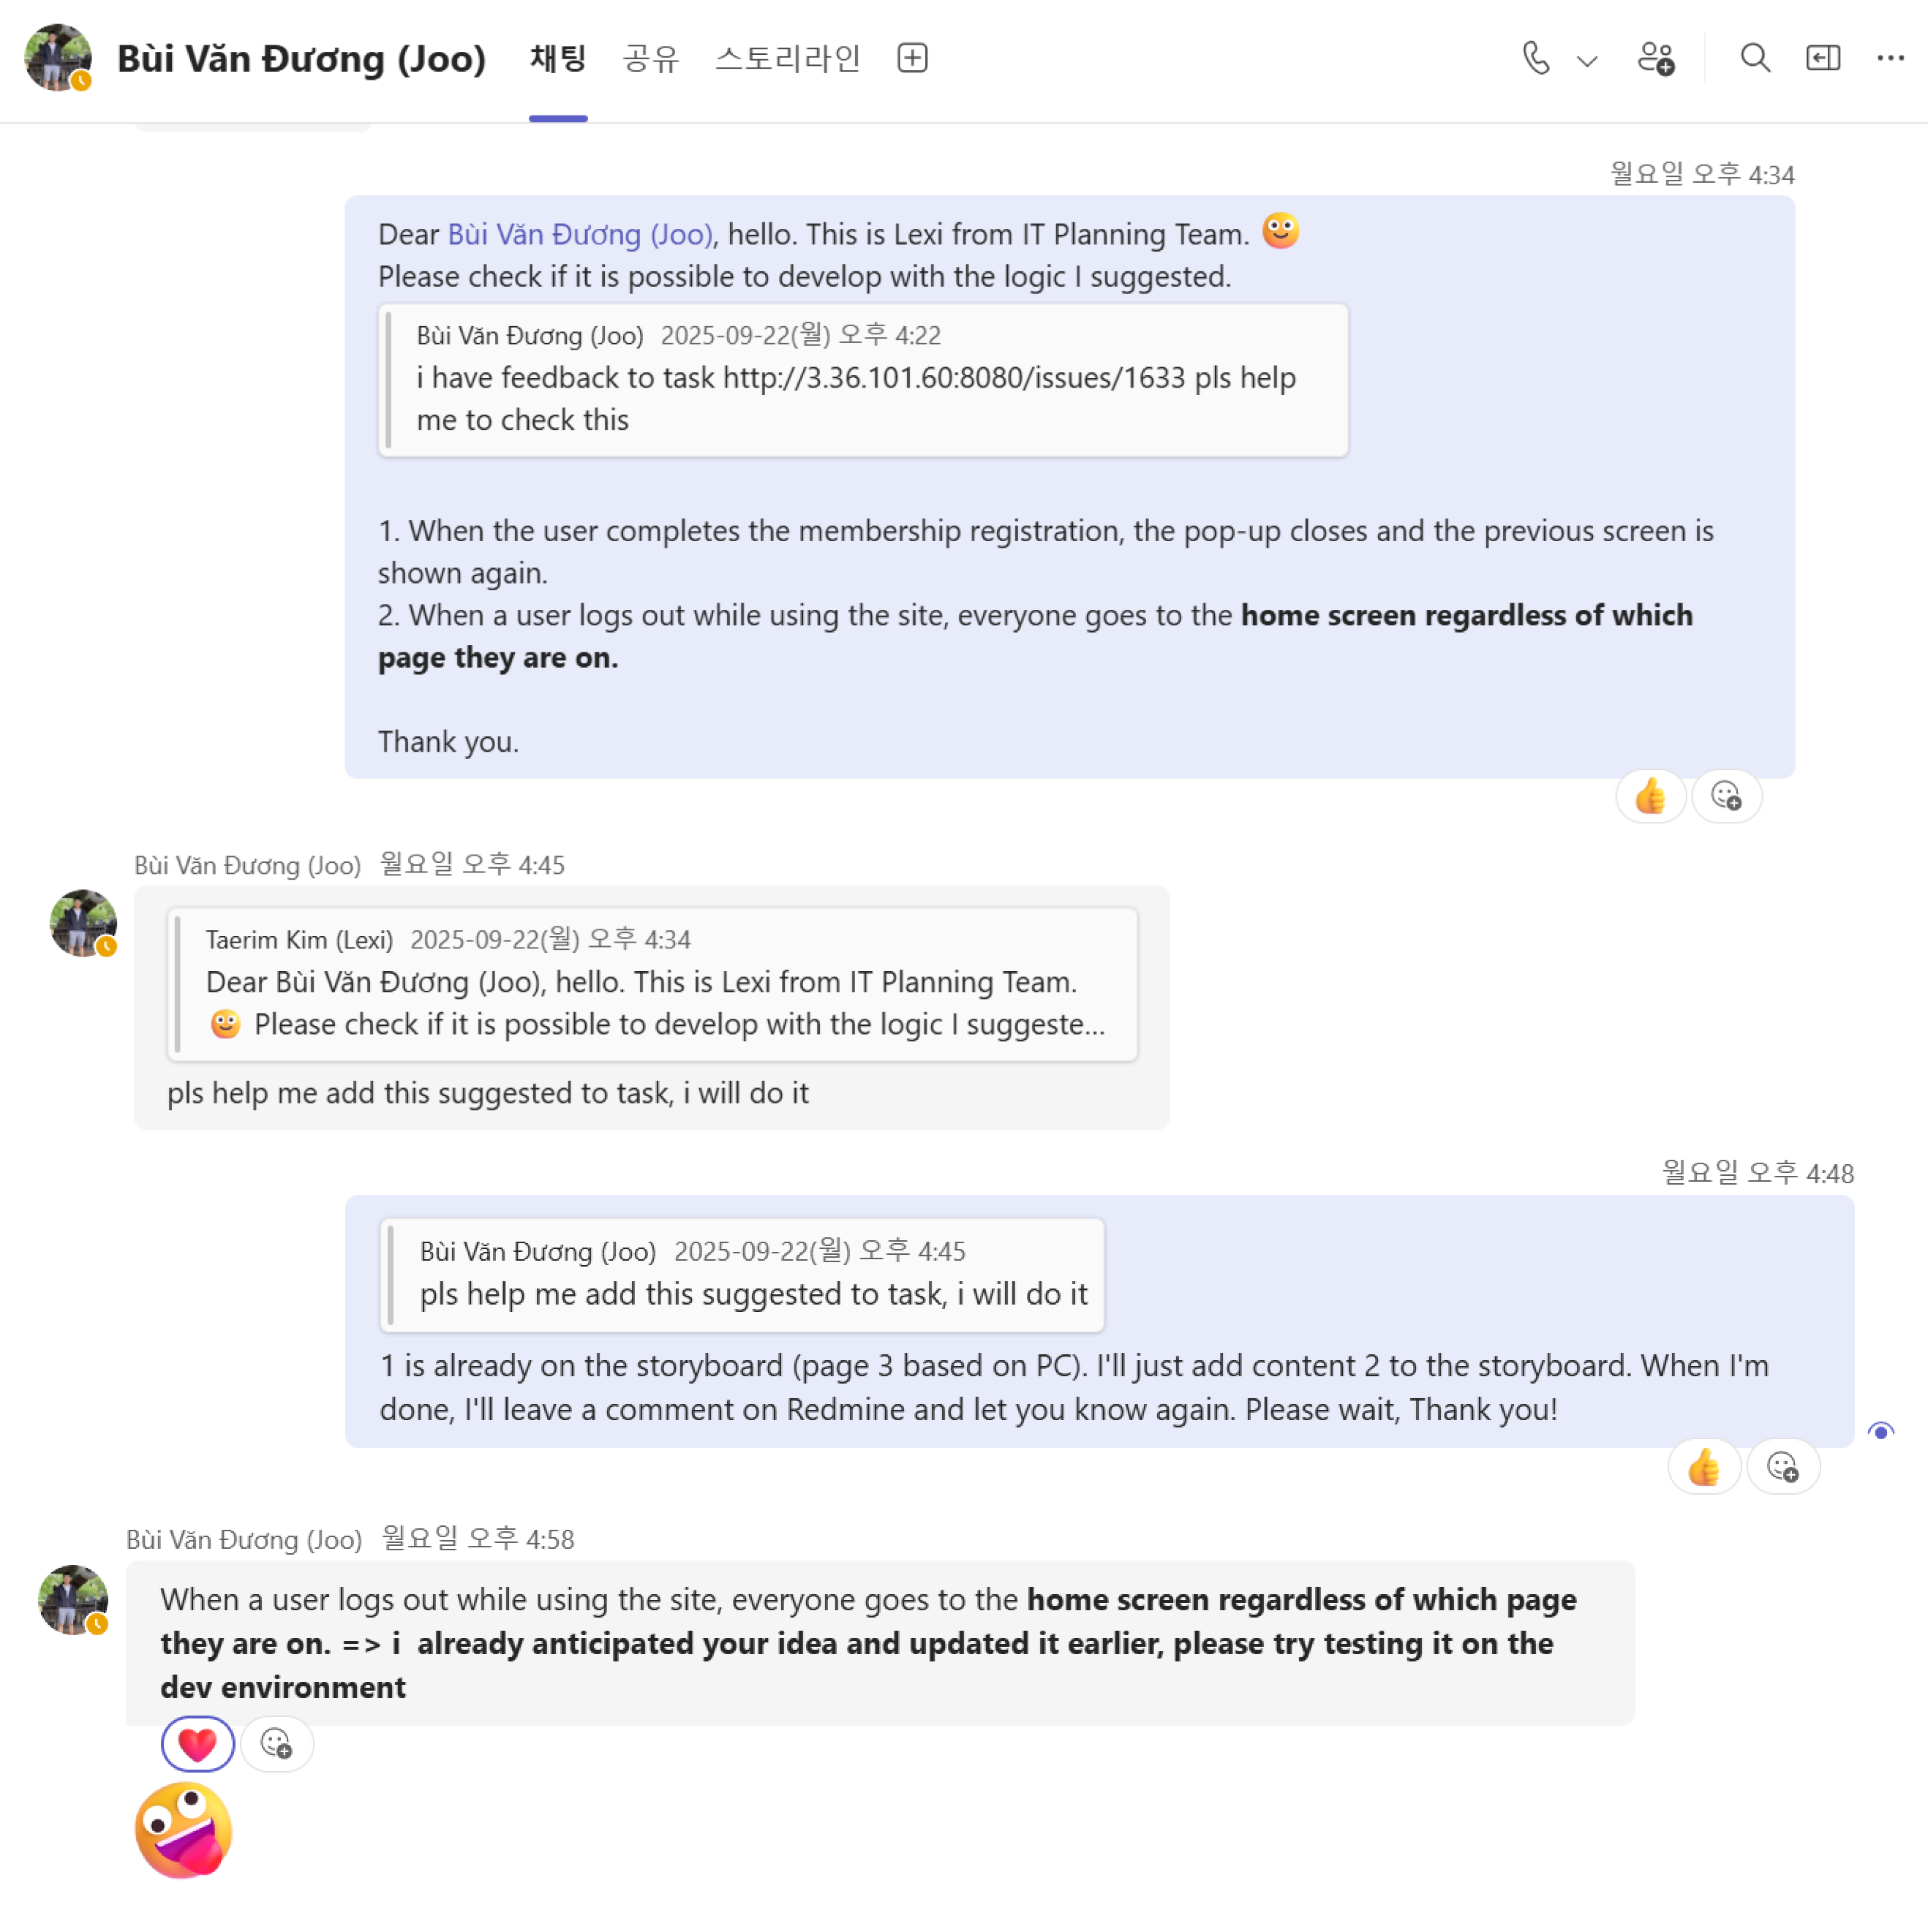This screenshot has height=1932, width=1928.
Task: Switch to the 스토리라인 tab
Action: pos(788,58)
